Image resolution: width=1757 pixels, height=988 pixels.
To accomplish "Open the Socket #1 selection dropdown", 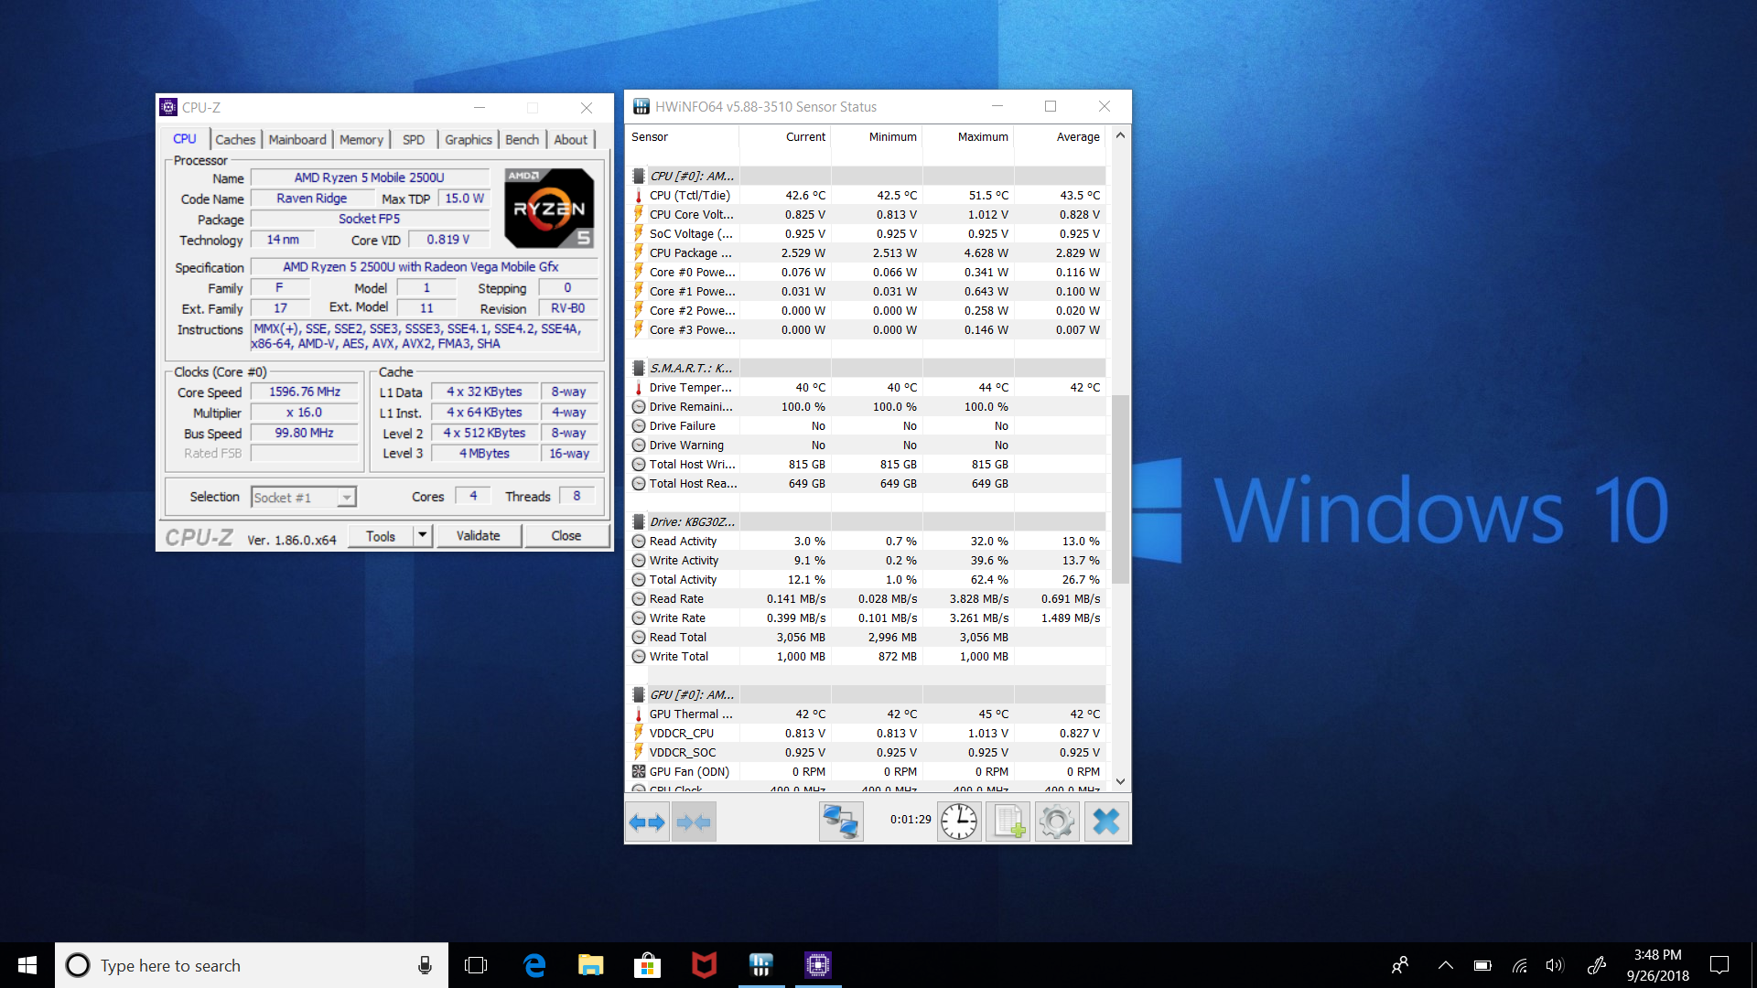I will pos(346,498).
